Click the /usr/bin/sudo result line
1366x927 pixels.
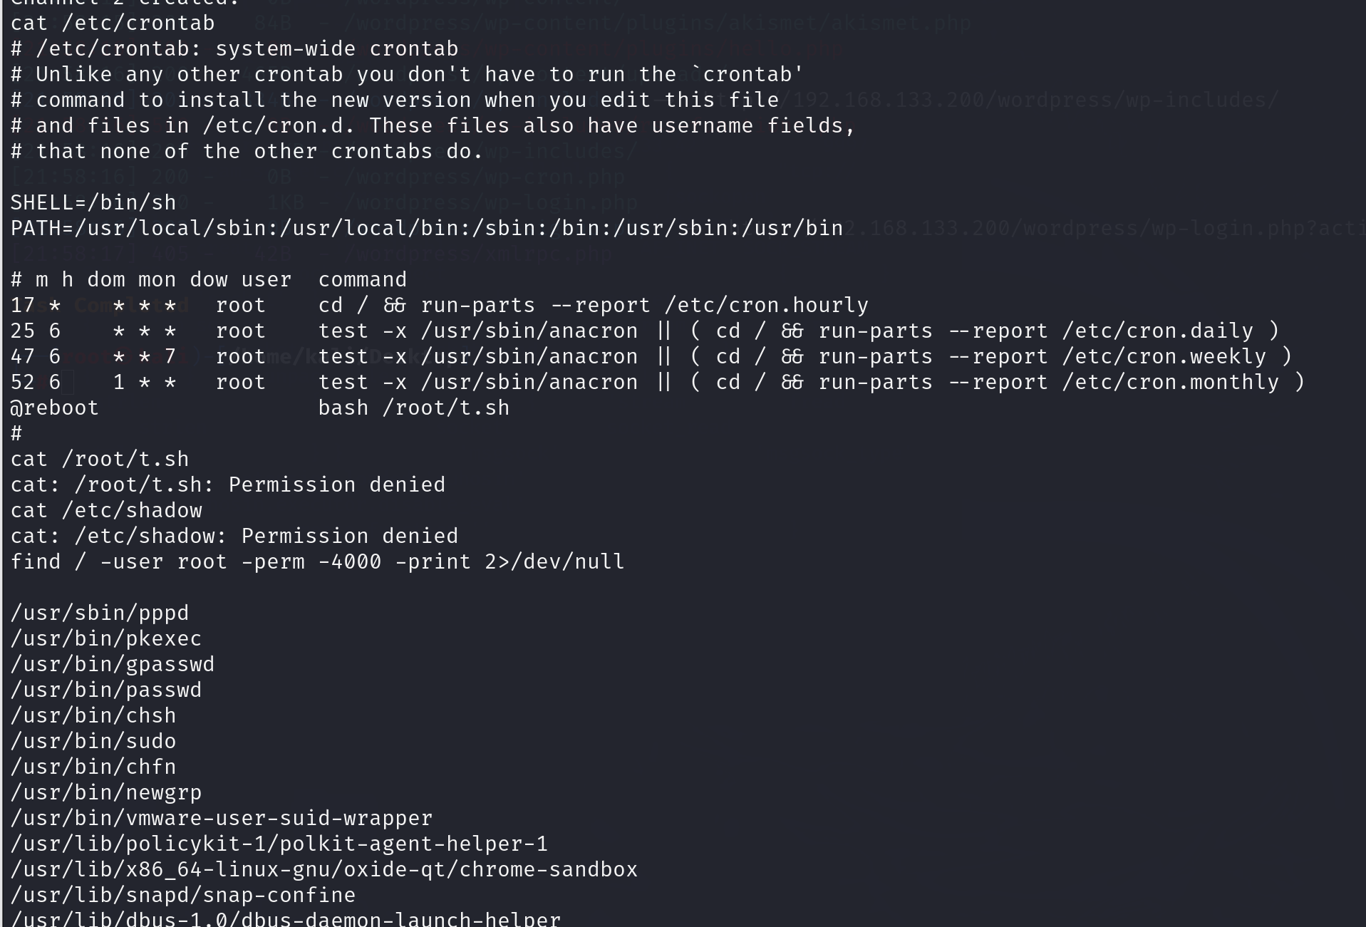pyautogui.click(x=93, y=741)
